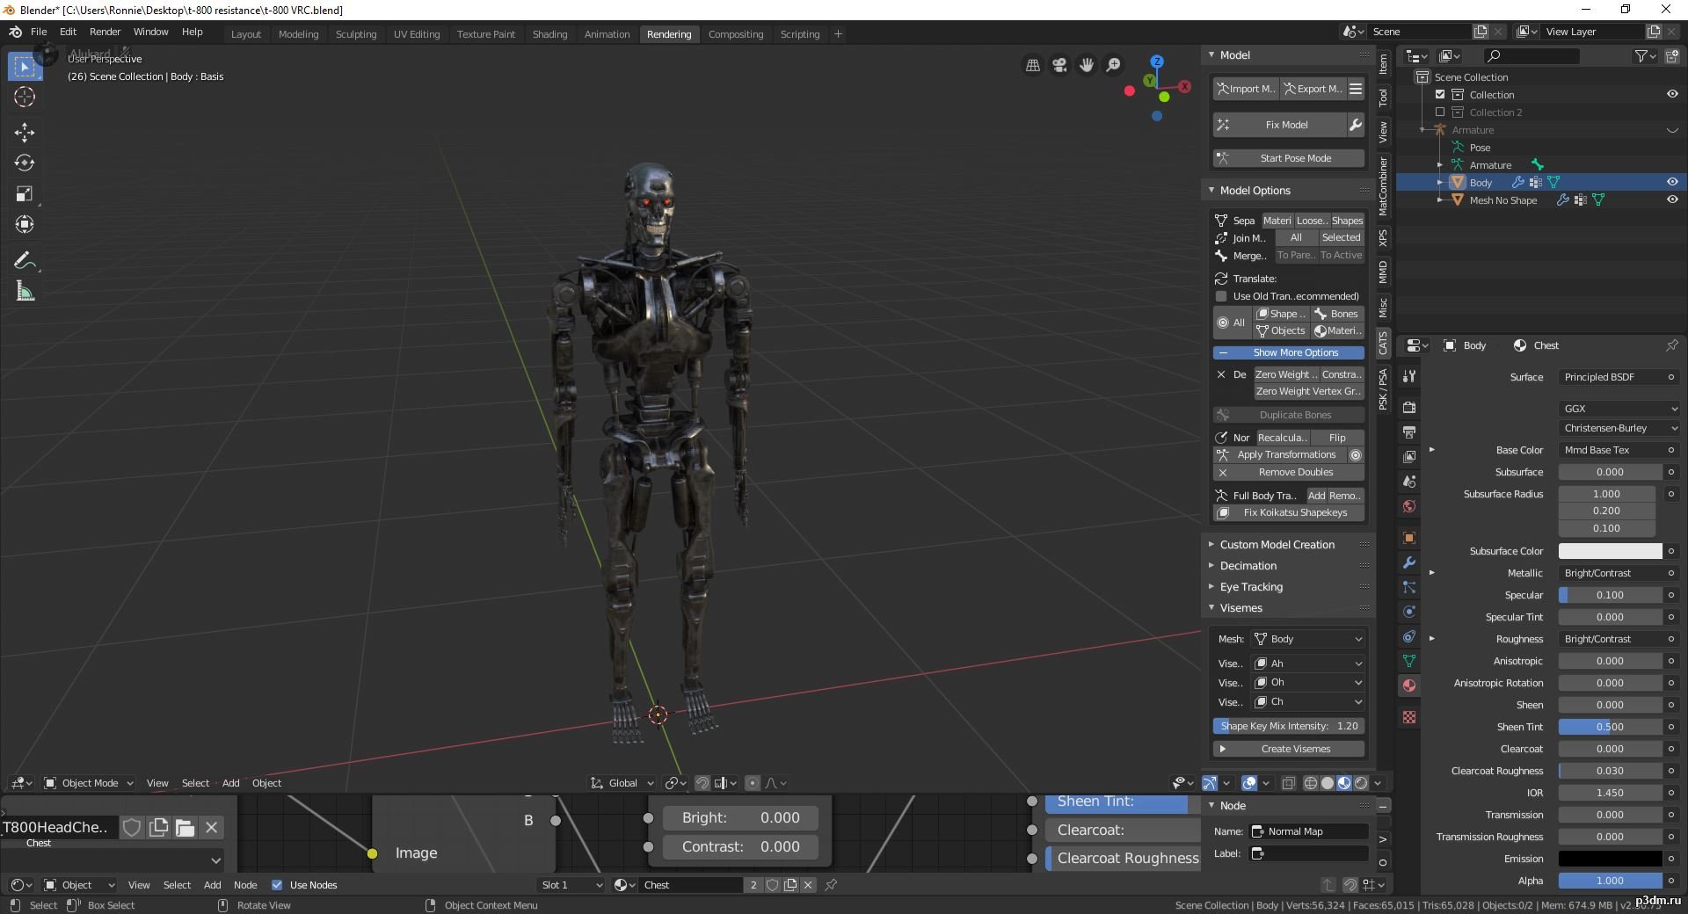Viewport: 1688px width, 914px height.
Task: Enable the Collection 2 checkbox
Action: pos(1440,112)
